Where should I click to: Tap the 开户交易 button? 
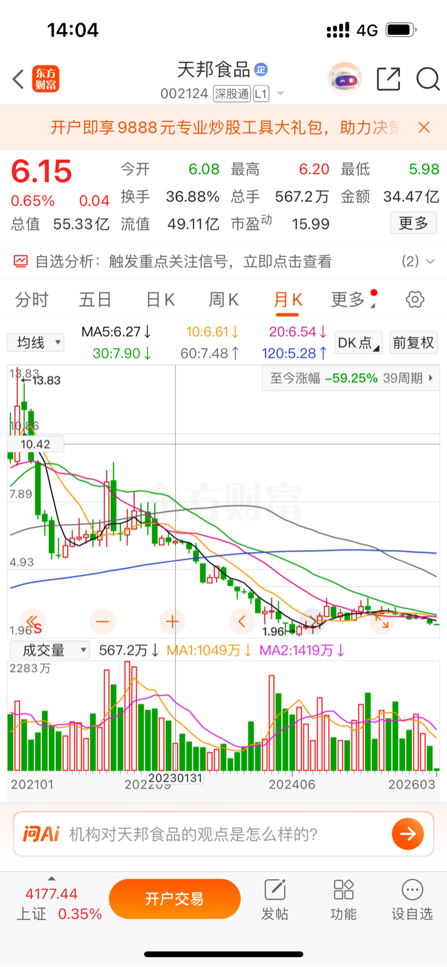point(175,899)
